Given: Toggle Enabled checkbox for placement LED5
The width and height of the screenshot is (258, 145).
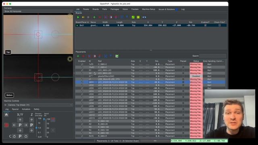Looking at the screenshot, I should 82,94.
